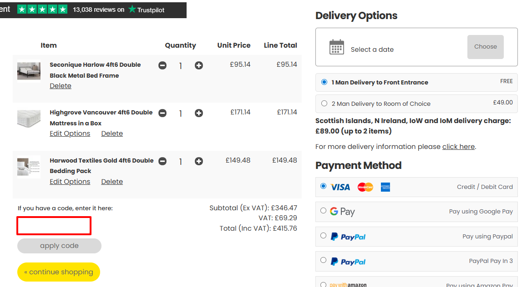This screenshot has width=527, height=287.
Task: Choose Google Pay payment radio
Action: [x=323, y=211]
